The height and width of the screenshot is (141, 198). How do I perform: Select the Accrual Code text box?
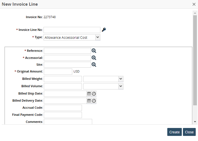[63, 108]
